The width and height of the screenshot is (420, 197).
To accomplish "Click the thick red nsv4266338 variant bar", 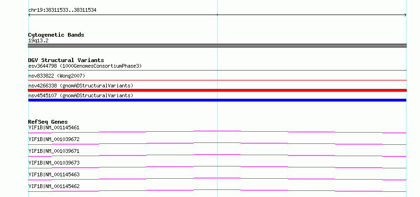I will click(x=217, y=90).
